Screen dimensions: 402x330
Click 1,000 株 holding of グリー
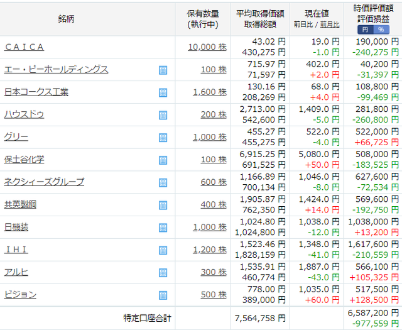210,137
